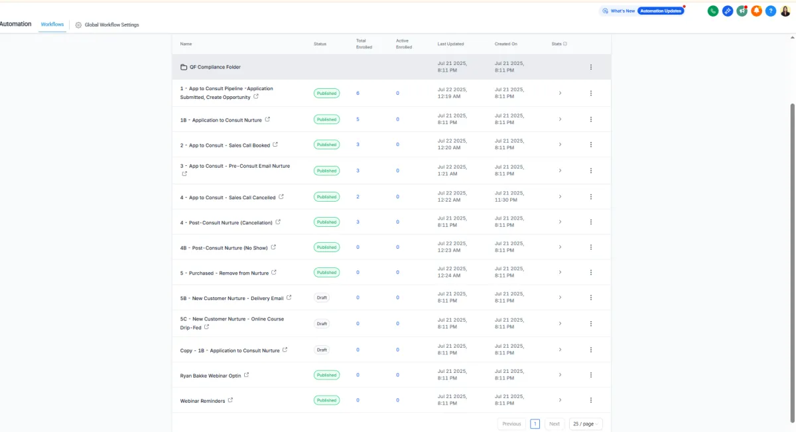Open the QF Compliance Folder
Screen dimensions: 796x432
click(x=215, y=67)
